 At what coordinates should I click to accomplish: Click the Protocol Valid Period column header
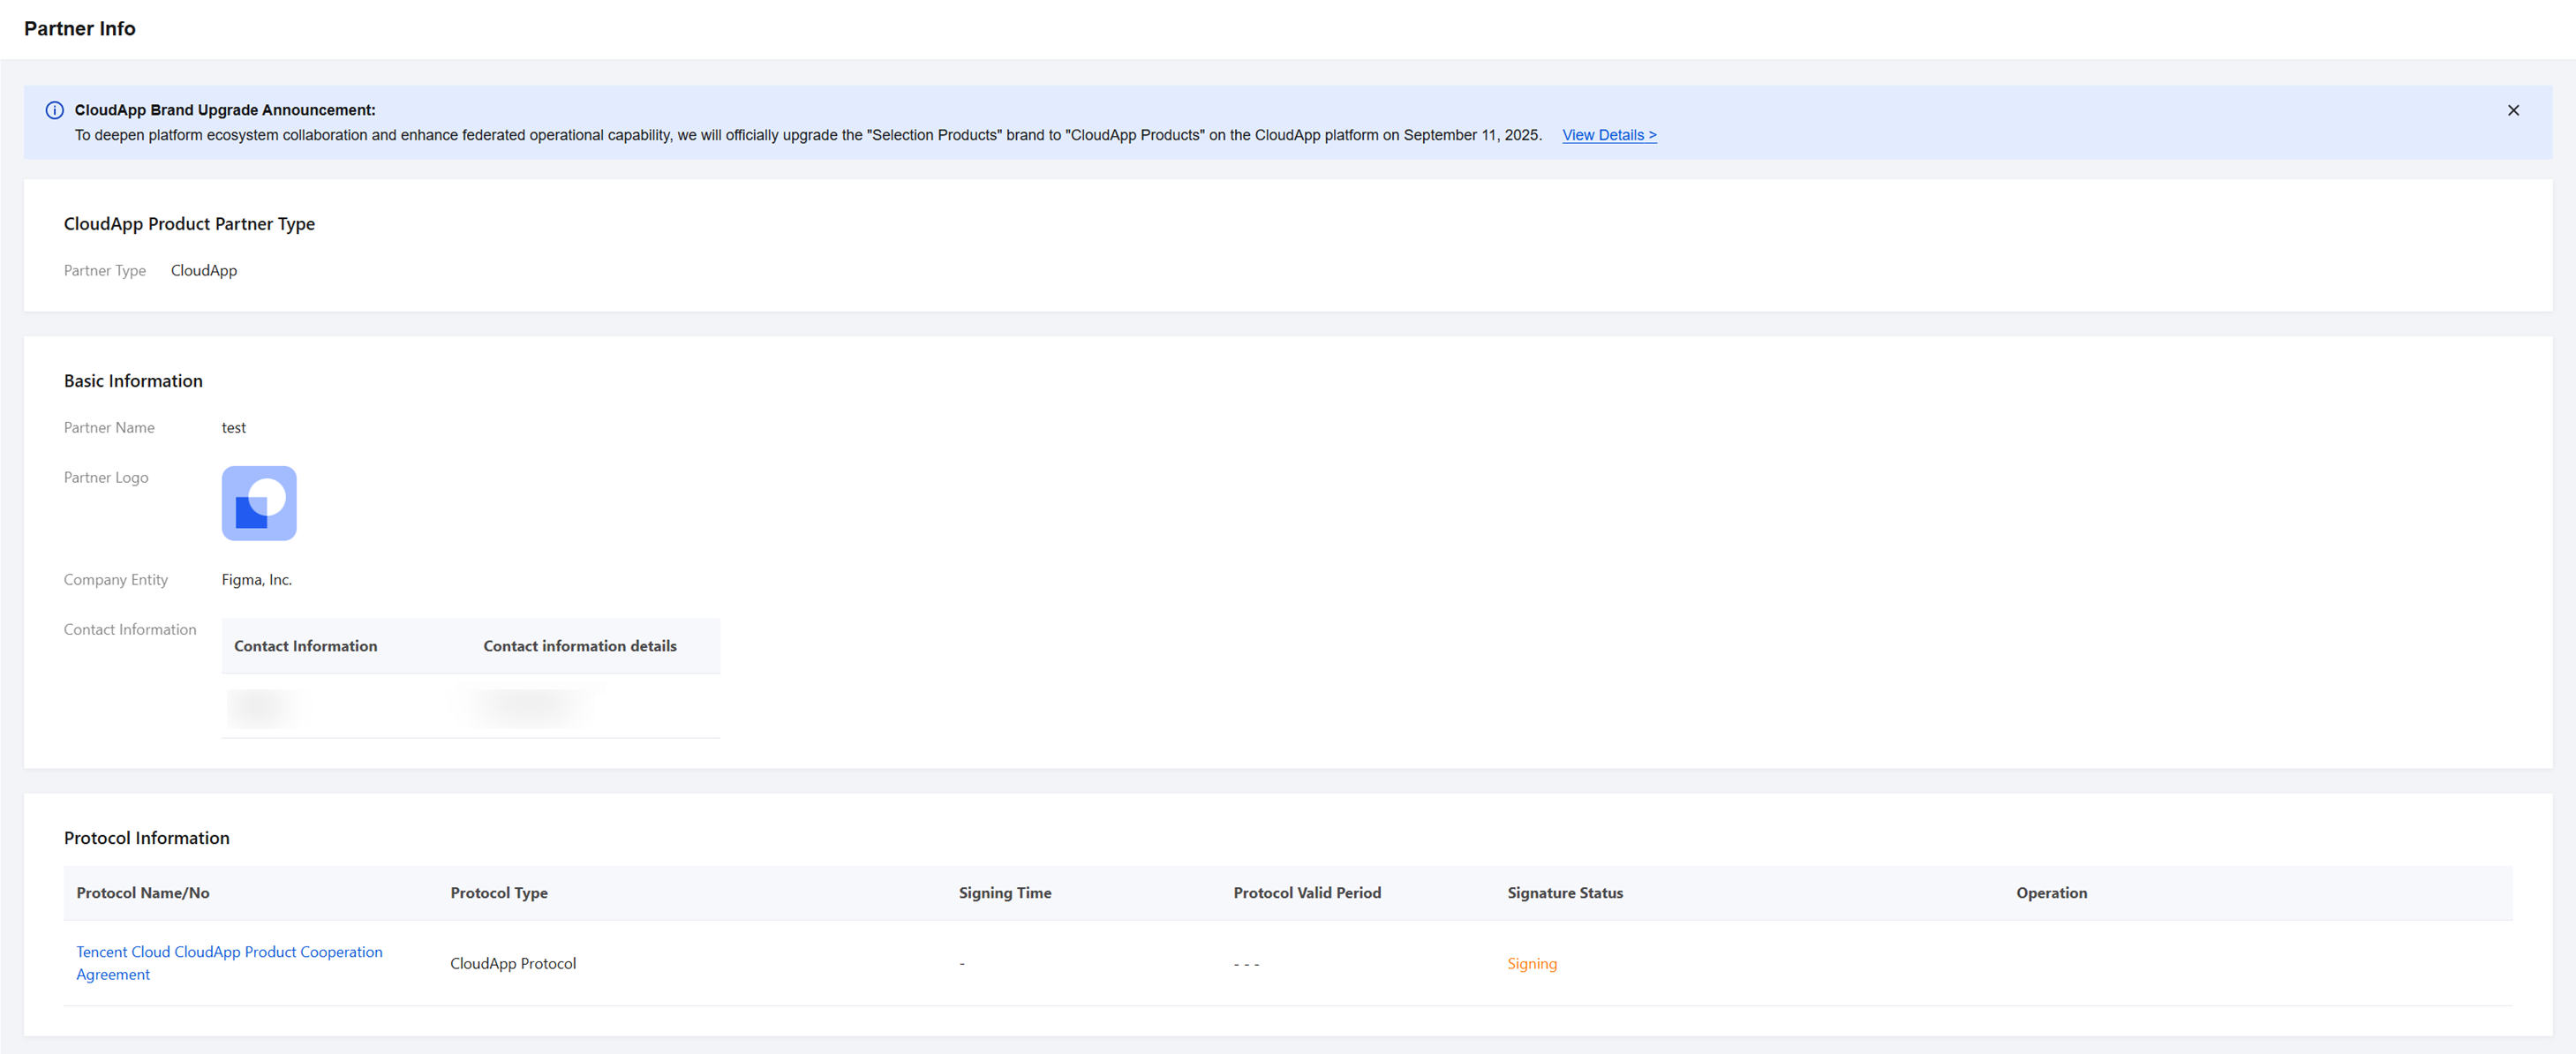1306,892
